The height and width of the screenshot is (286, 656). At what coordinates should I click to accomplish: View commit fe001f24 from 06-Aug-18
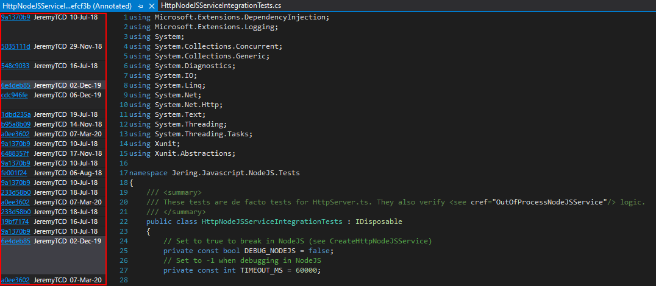pos(14,173)
